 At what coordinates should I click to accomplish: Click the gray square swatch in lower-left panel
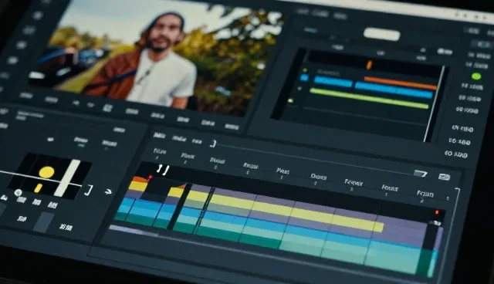[x=43, y=222]
